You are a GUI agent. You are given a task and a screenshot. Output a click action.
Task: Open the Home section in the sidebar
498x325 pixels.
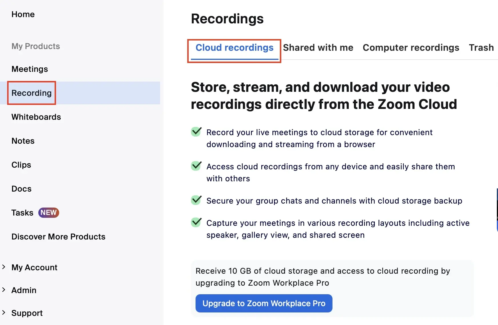pyautogui.click(x=23, y=14)
